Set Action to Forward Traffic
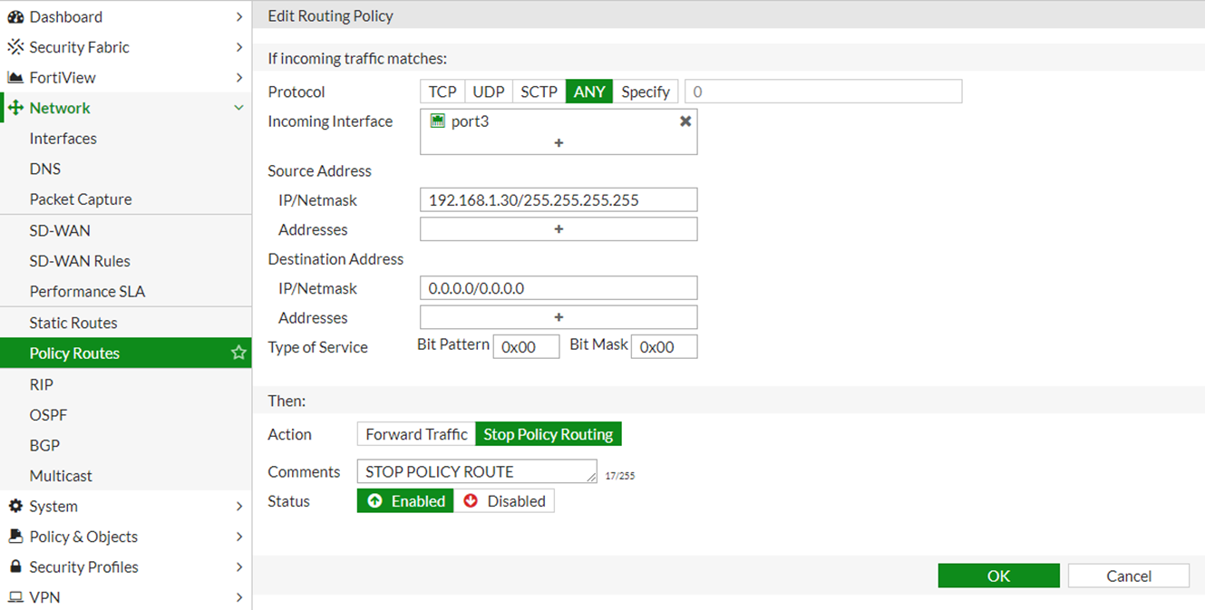The image size is (1205, 610). click(416, 434)
